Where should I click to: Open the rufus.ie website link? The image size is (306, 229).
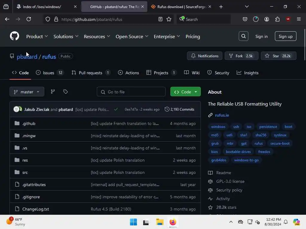point(222,115)
